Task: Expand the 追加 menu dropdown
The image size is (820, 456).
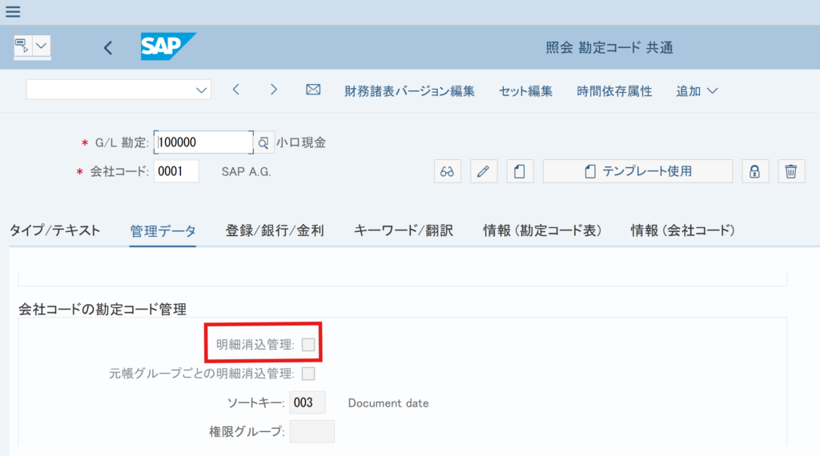Action: tap(697, 90)
